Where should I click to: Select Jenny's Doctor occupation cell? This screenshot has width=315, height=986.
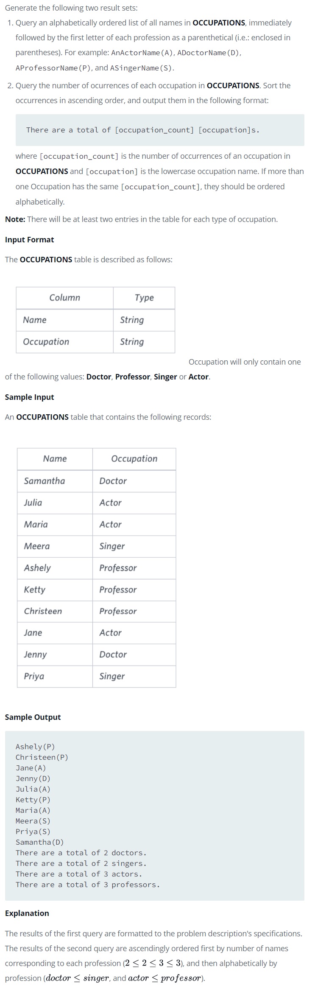[134, 655]
